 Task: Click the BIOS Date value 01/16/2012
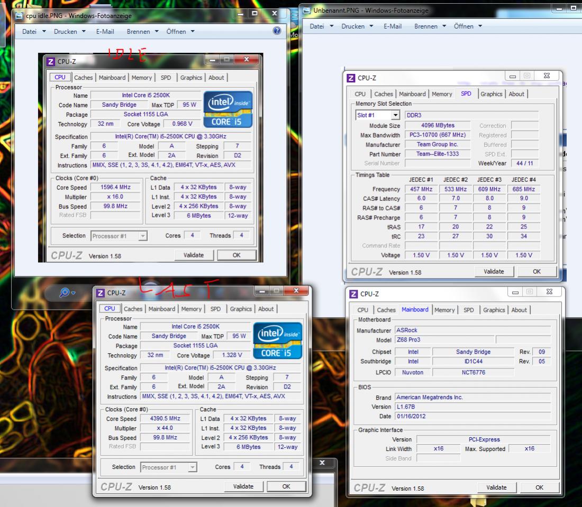pos(473,417)
